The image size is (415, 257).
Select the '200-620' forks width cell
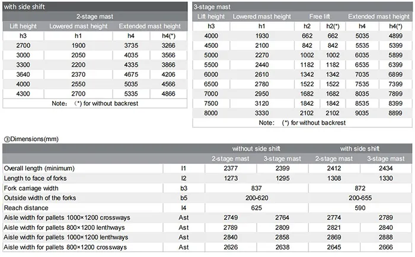point(257,198)
